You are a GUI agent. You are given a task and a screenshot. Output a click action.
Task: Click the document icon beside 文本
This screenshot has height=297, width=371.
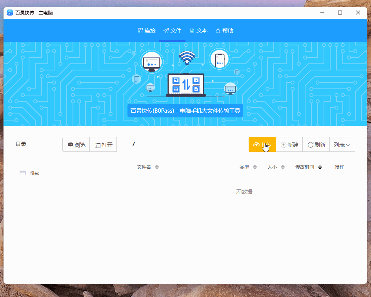click(x=192, y=30)
